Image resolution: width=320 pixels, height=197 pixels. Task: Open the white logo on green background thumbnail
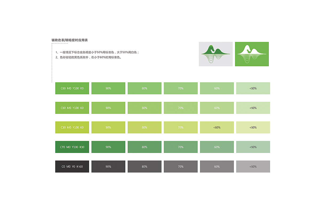[252, 54]
